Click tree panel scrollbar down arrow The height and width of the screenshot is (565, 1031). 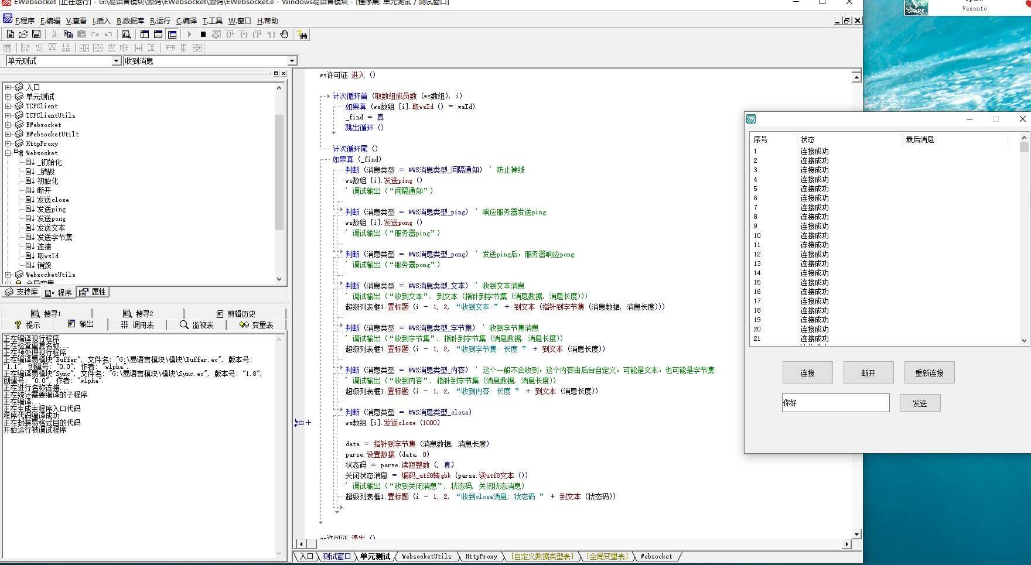(279, 279)
